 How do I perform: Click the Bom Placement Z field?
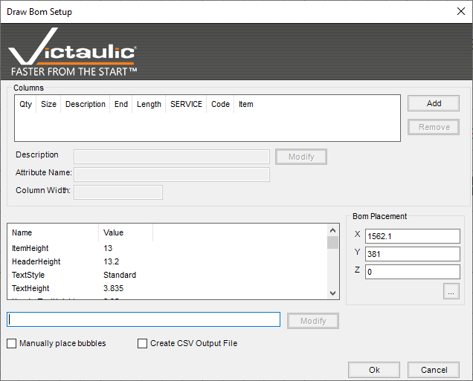click(412, 272)
